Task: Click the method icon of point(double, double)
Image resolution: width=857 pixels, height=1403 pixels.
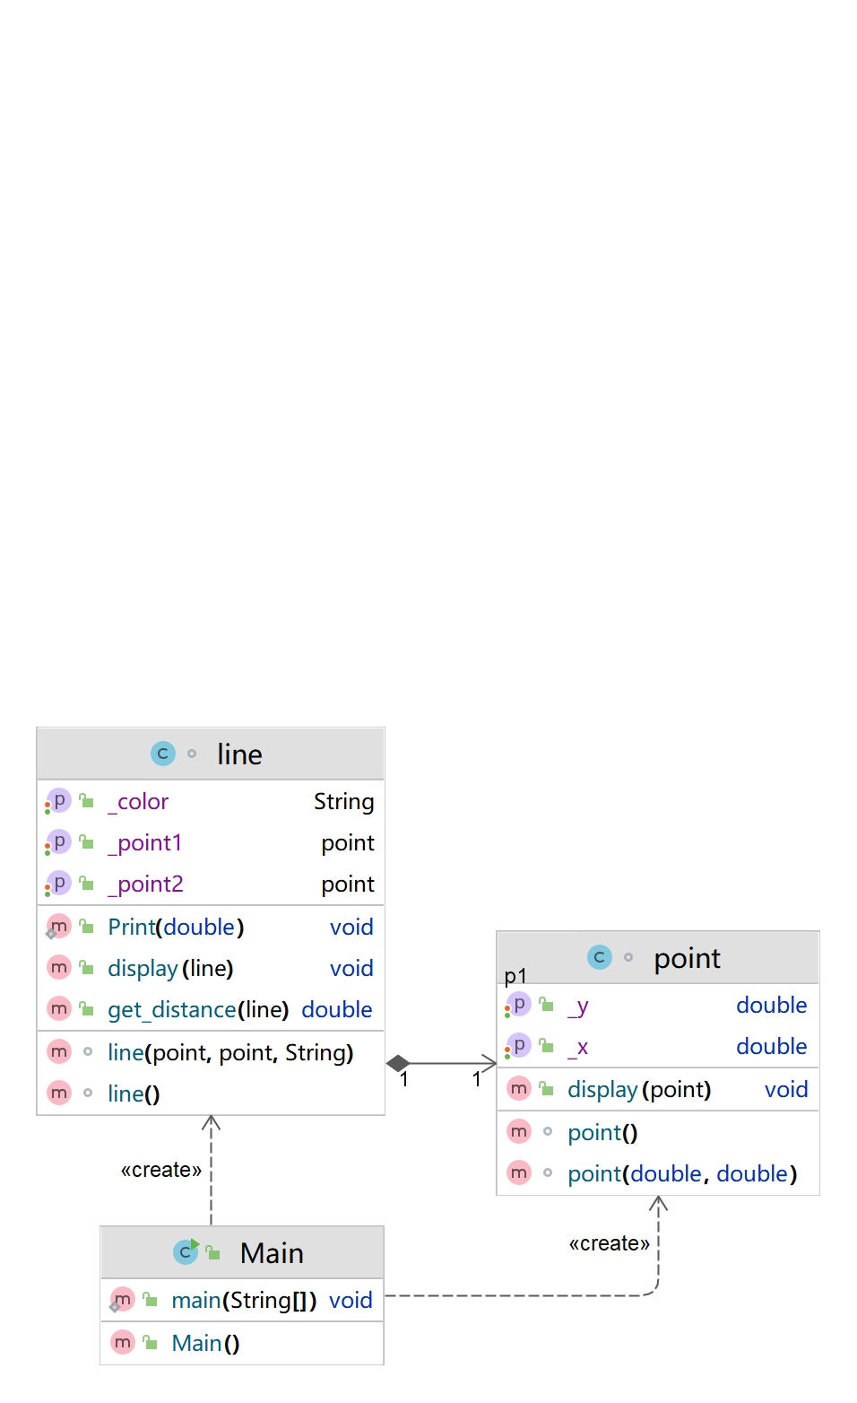Action: coord(519,1172)
